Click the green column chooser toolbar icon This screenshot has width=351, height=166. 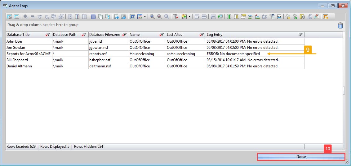229,17
